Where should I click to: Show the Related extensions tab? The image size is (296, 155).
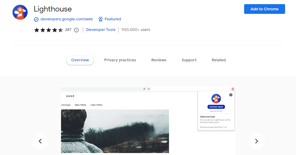pos(218,60)
